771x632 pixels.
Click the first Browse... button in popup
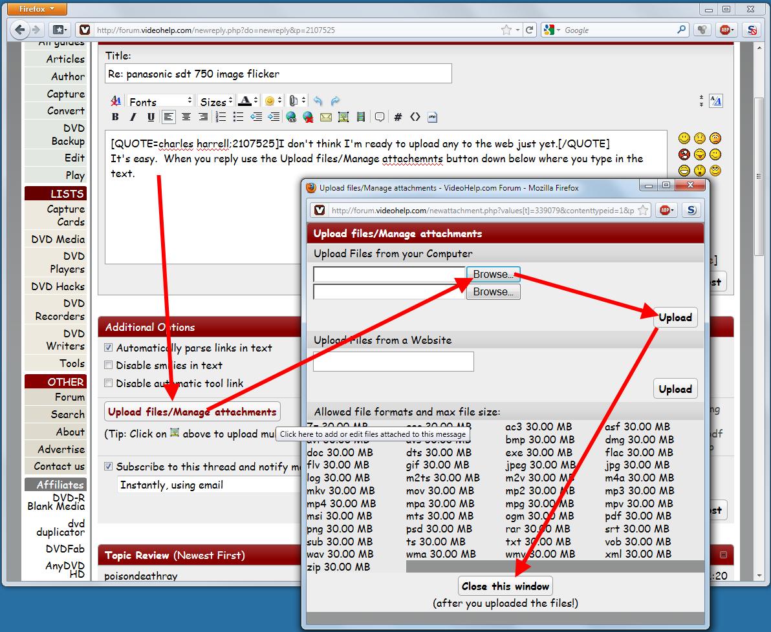click(x=493, y=274)
